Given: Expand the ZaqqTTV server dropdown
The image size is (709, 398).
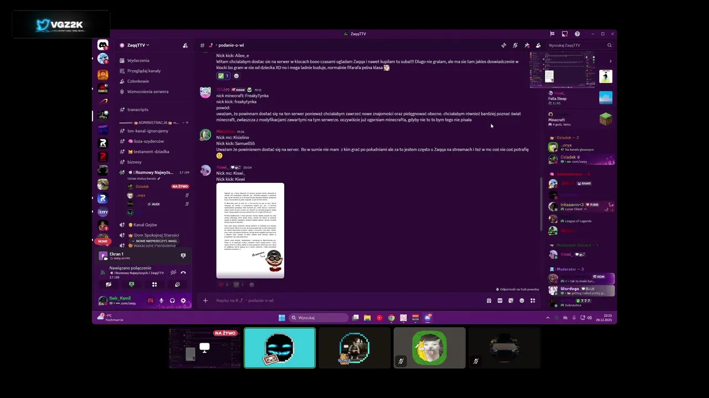Looking at the screenshot, I should coord(138,45).
